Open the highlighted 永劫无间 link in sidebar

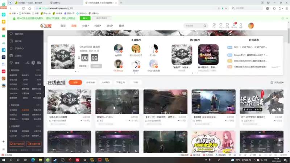[x=25, y=110]
